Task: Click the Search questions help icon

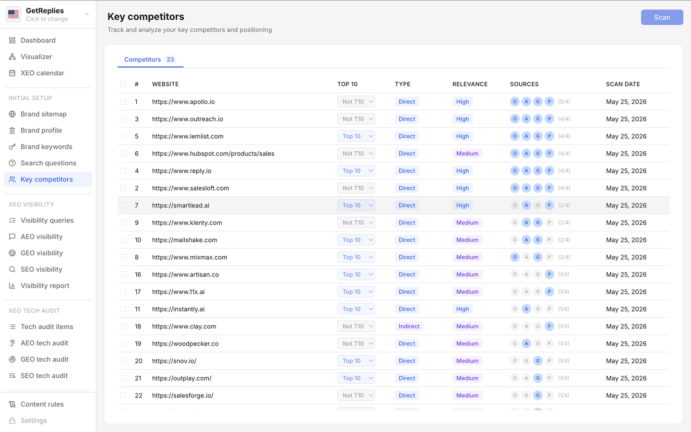Action: point(12,163)
